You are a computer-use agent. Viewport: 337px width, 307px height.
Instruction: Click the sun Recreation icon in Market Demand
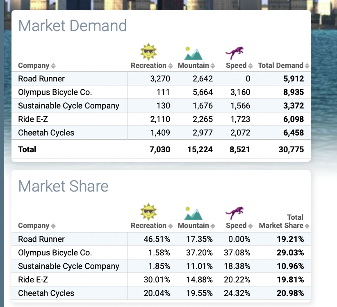[148, 51]
